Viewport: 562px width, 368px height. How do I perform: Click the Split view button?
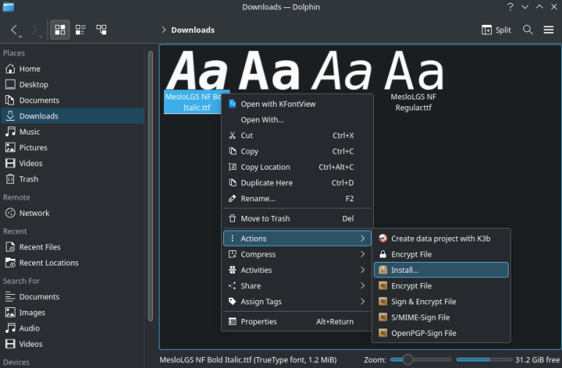click(x=496, y=30)
